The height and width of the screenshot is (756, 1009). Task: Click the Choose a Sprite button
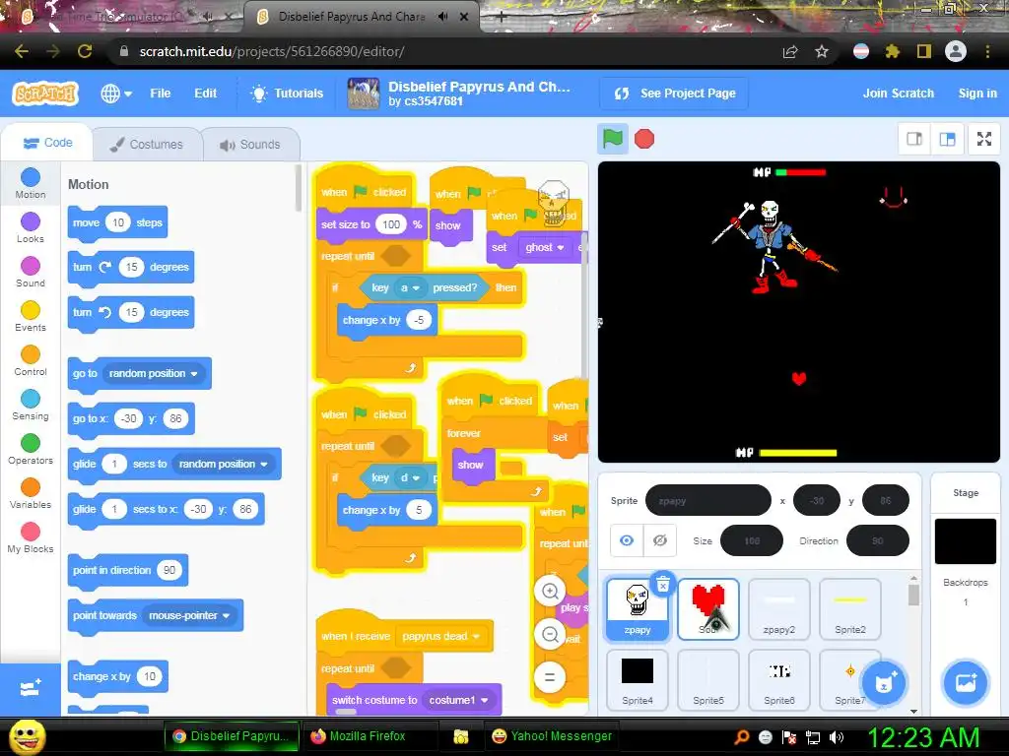point(884,683)
